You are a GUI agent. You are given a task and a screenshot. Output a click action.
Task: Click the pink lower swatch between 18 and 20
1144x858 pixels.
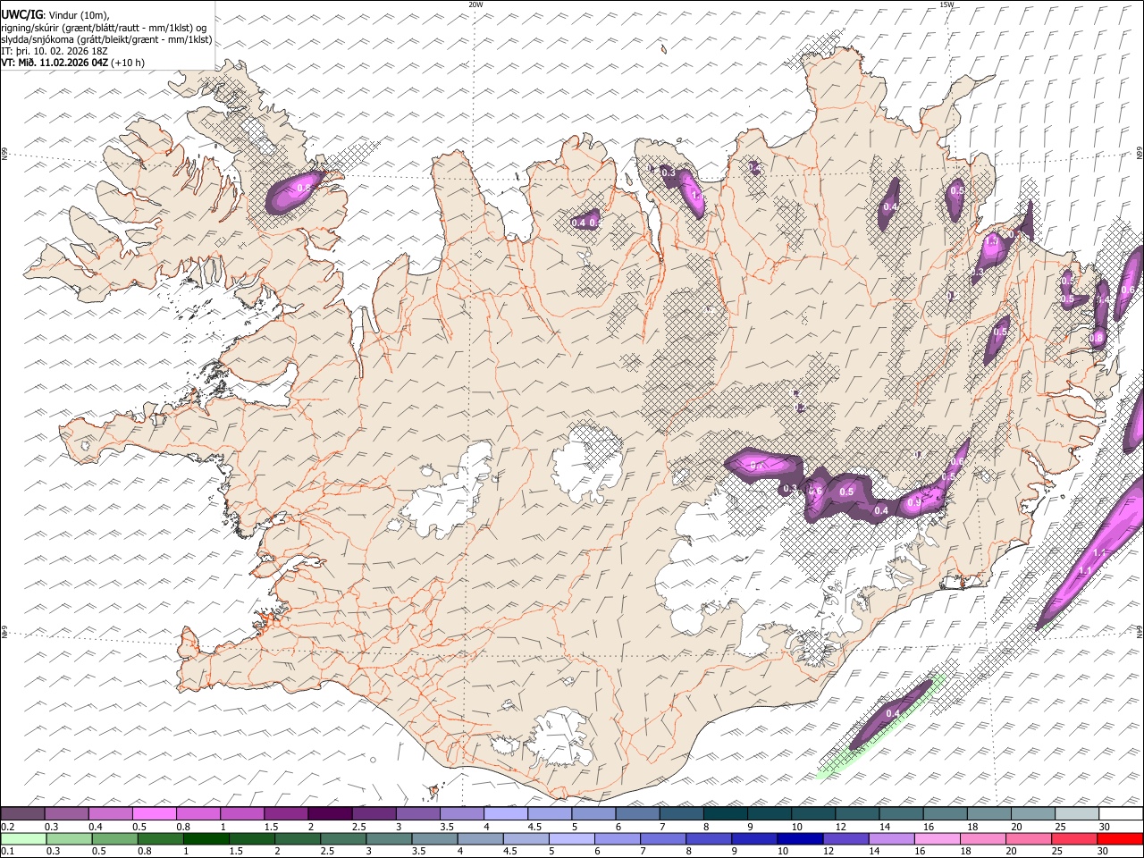click(x=981, y=839)
